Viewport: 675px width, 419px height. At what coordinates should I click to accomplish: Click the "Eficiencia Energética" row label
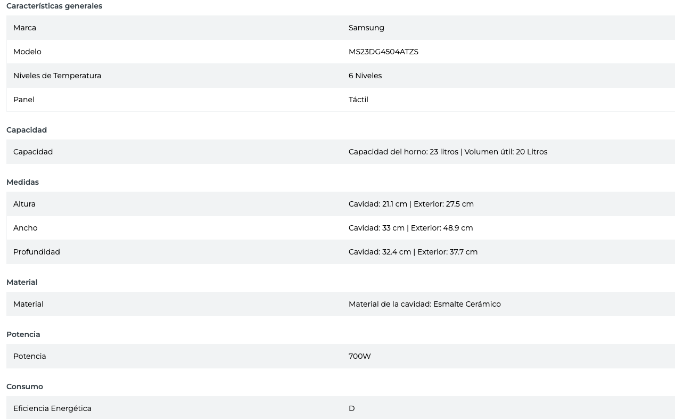click(x=52, y=408)
